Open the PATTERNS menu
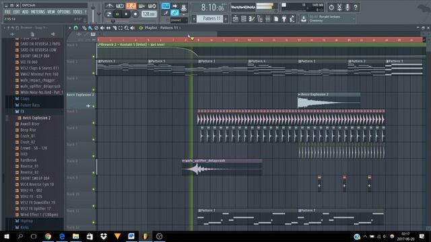The width and height of the screenshot is (431, 242). tap(38, 12)
